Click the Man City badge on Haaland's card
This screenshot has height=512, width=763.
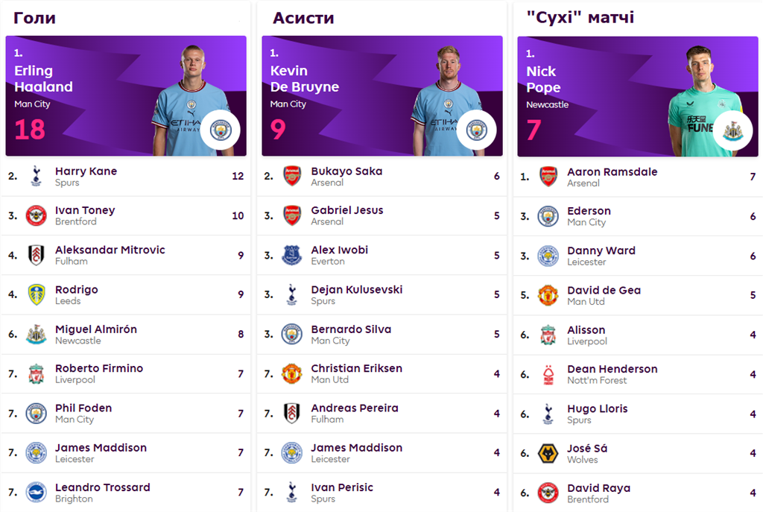pos(221,130)
